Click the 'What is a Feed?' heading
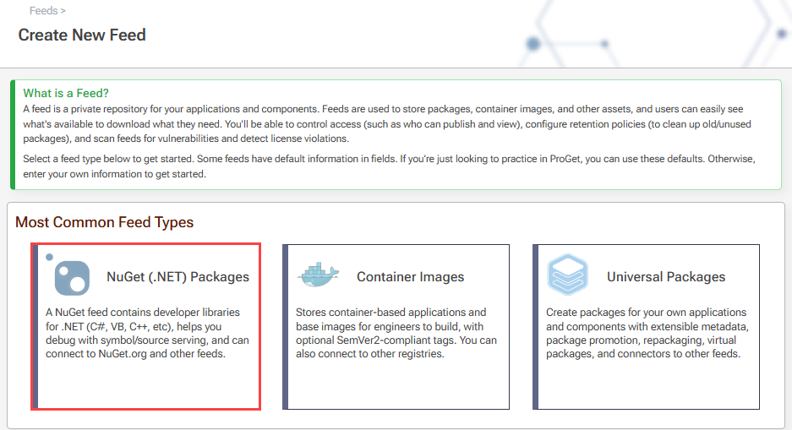The width and height of the screenshot is (792, 430). [x=66, y=93]
